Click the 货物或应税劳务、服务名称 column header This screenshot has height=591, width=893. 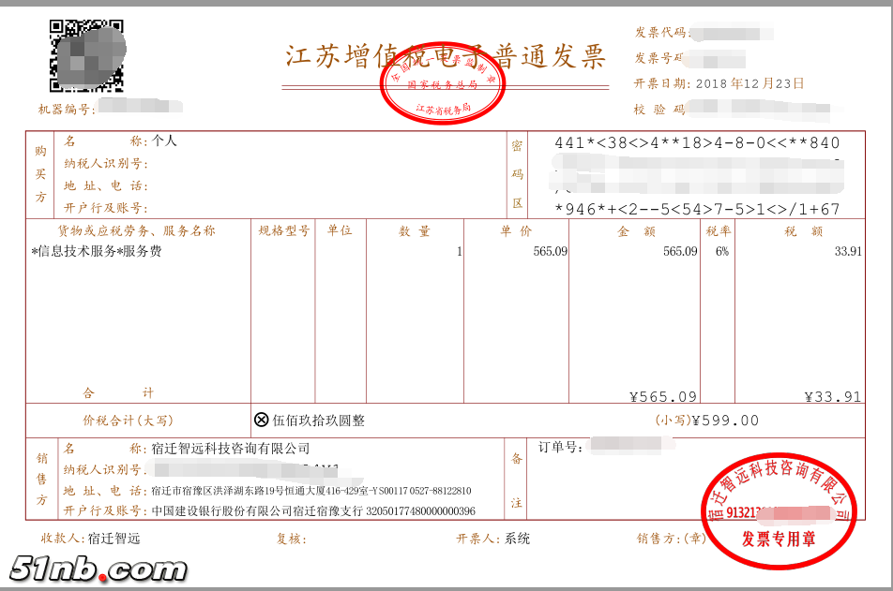138,231
